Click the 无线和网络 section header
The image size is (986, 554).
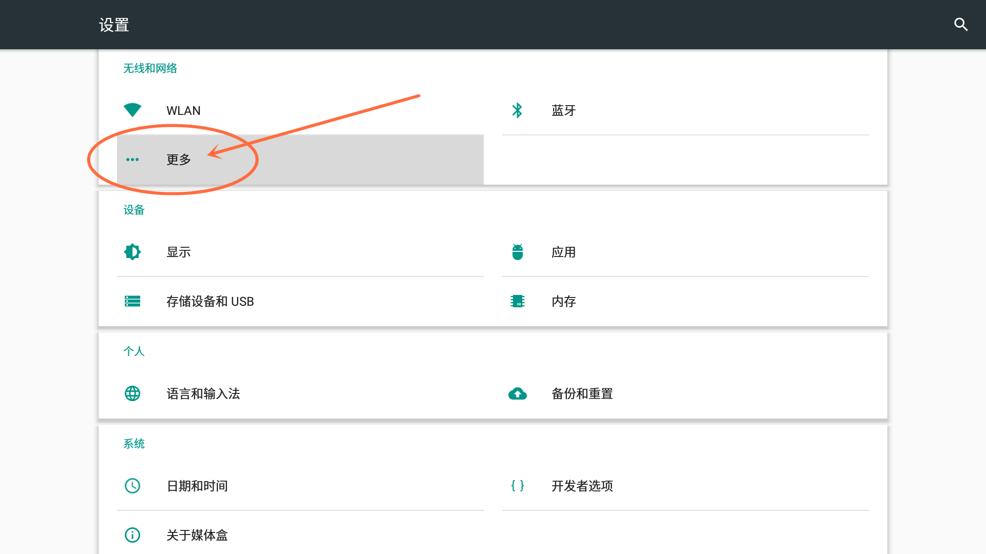click(150, 68)
